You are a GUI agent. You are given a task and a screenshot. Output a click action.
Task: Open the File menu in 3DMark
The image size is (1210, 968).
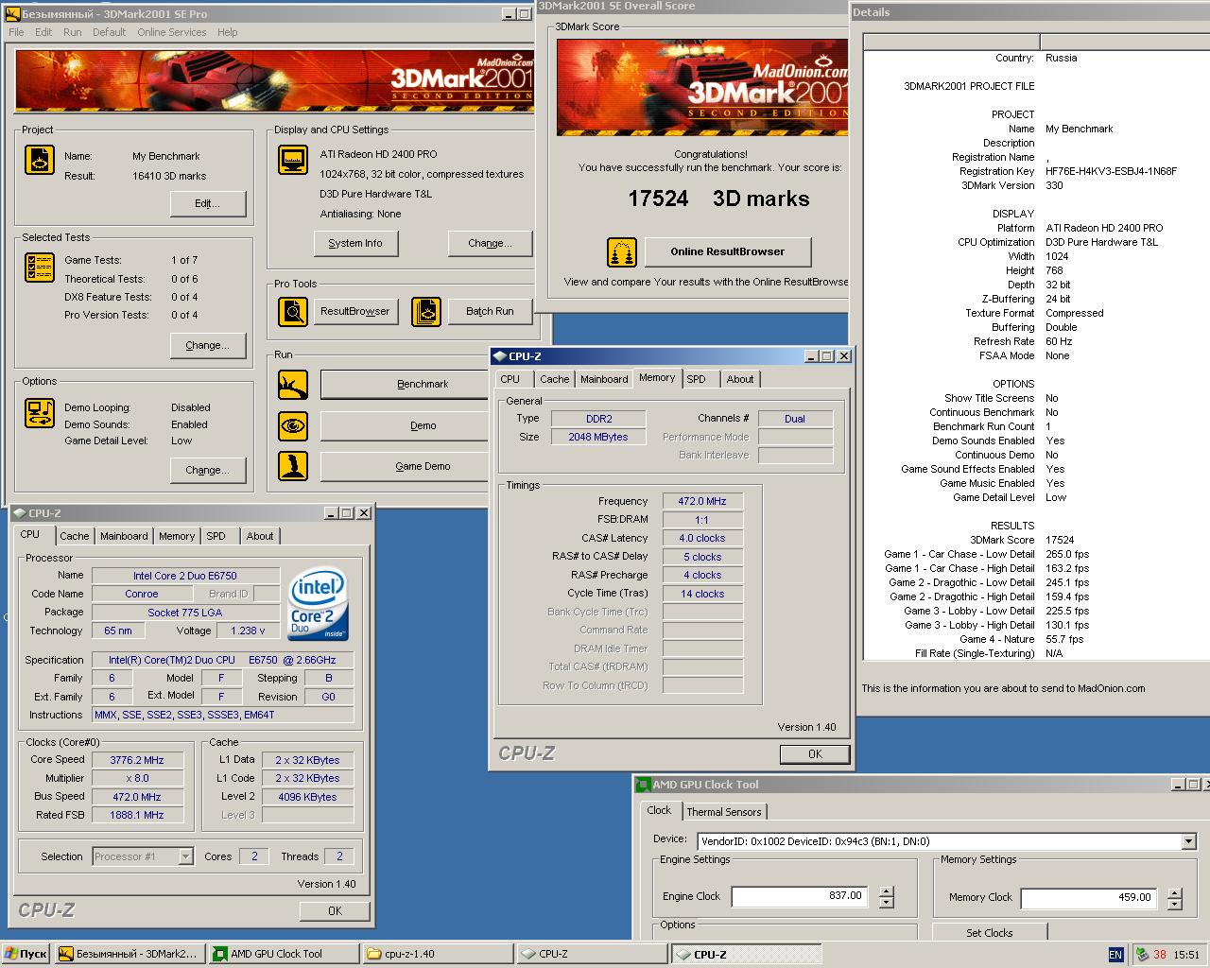[17, 32]
